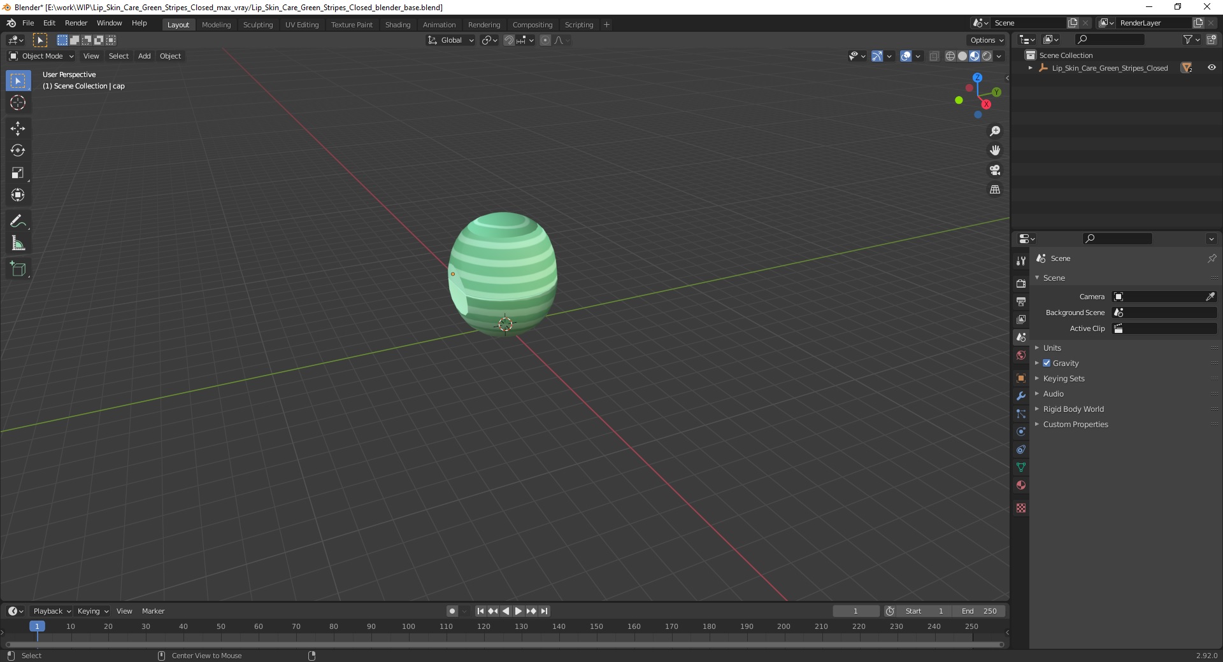
Task: Toggle auto keying record button
Action: (x=452, y=611)
